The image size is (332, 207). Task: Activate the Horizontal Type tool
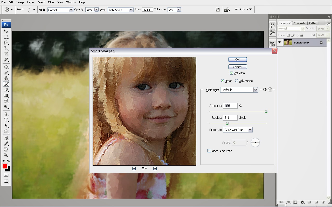tap(6, 120)
